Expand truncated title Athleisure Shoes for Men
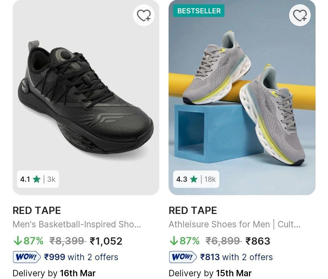The height and width of the screenshot is (279, 328). coord(234,224)
